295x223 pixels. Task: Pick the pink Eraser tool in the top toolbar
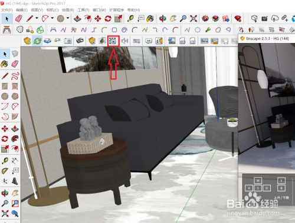pyautogui.click(x=19, y=19)
